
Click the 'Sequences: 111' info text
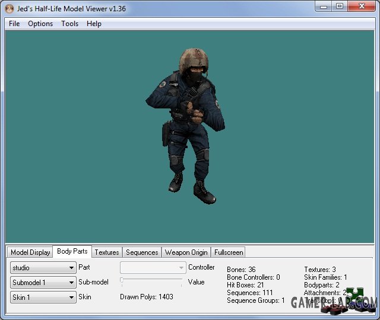tap(249, 293)
